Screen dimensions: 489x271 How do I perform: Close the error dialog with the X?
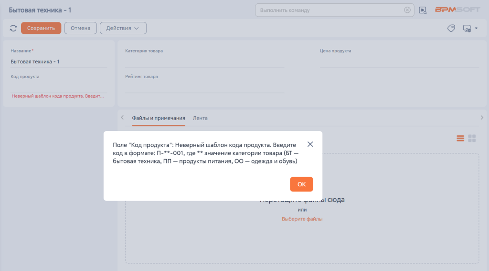pos(310,144)
